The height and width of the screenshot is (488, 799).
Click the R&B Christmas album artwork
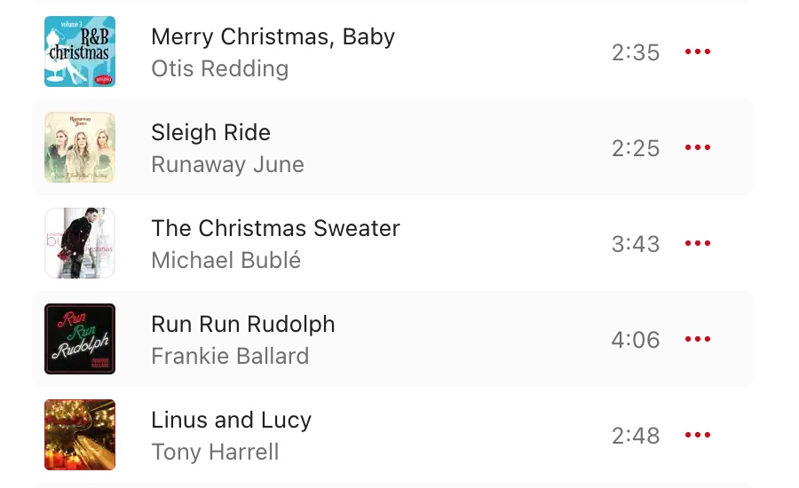click(x=80, y=51)
